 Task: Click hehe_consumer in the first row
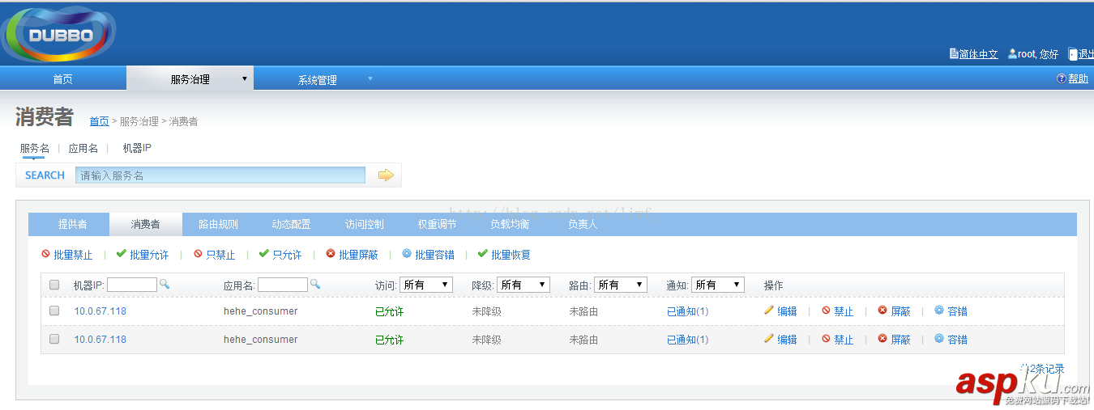click(x=261, y=311)
